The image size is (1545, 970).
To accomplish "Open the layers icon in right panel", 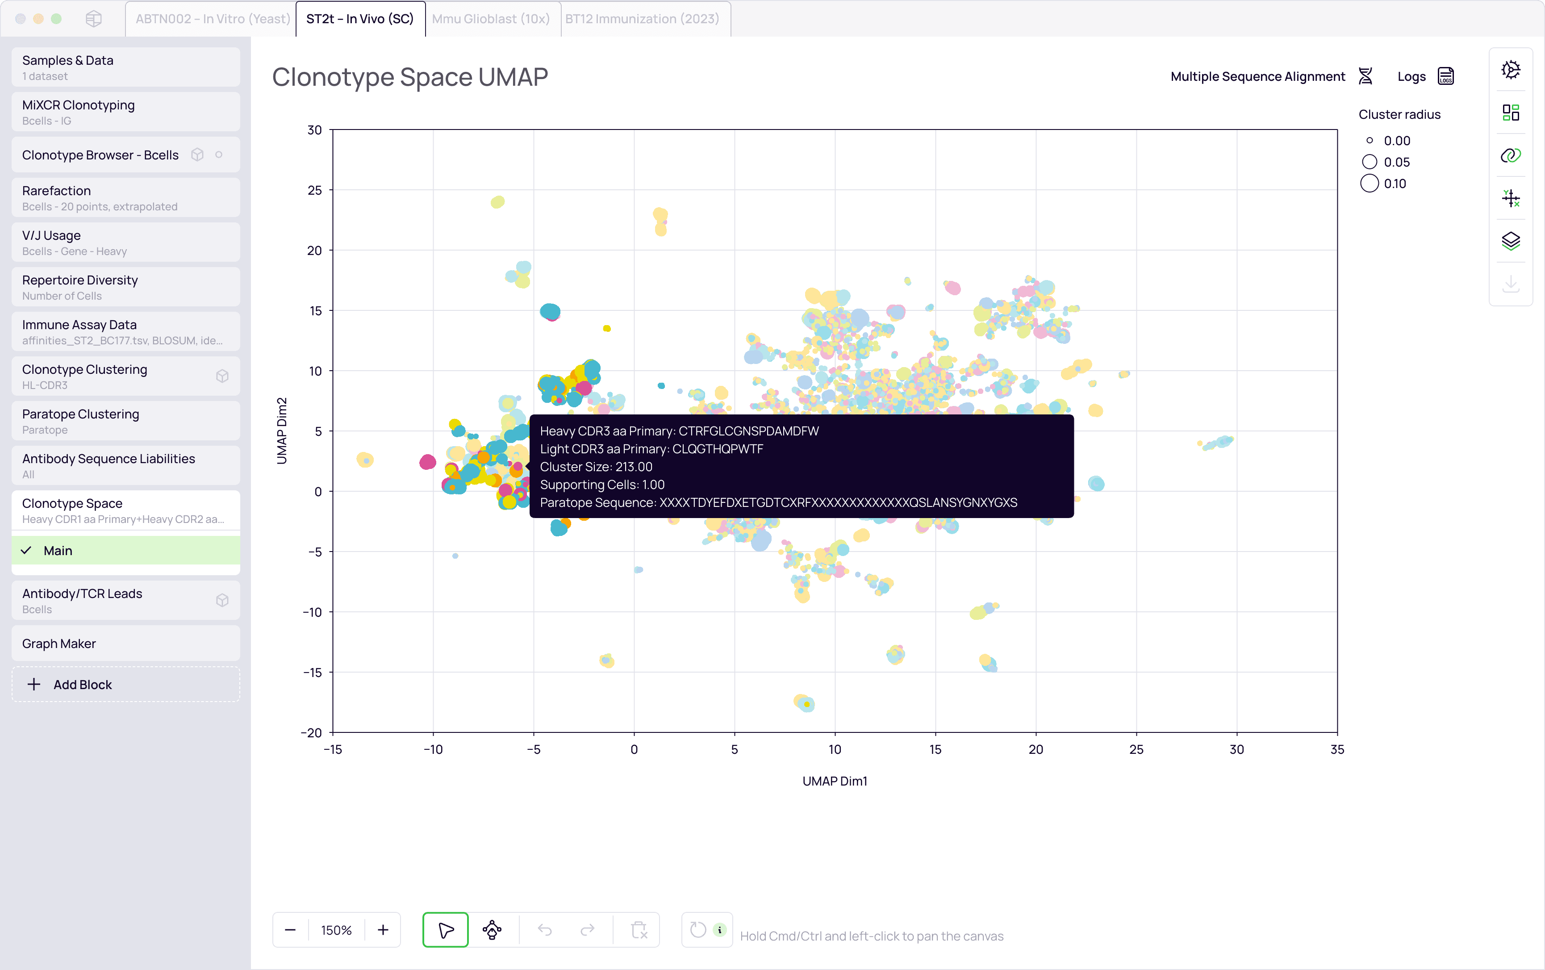I will point(1510,241).
